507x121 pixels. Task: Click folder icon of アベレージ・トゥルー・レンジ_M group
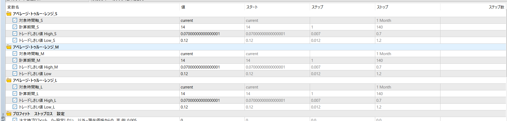click(x=9, y=47)
